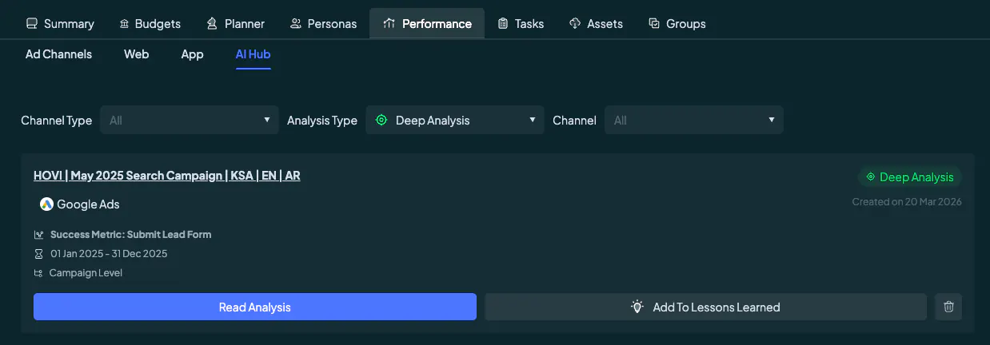Click the Assets tab cloud icon
990x345 pixels.
click(575, 24)
